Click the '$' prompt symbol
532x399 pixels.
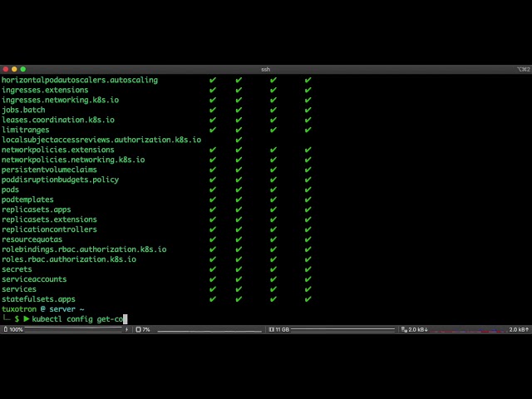[x=17, y=319]
